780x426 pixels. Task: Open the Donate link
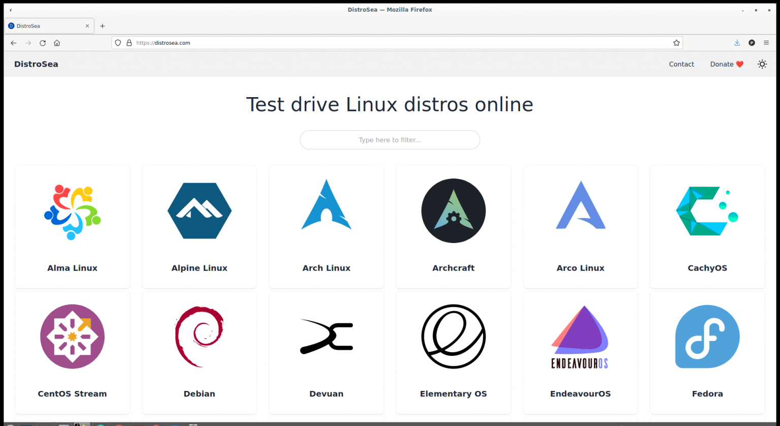(727, 64)
